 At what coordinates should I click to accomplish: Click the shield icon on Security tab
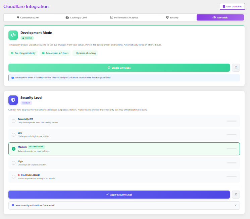[167, 17]
